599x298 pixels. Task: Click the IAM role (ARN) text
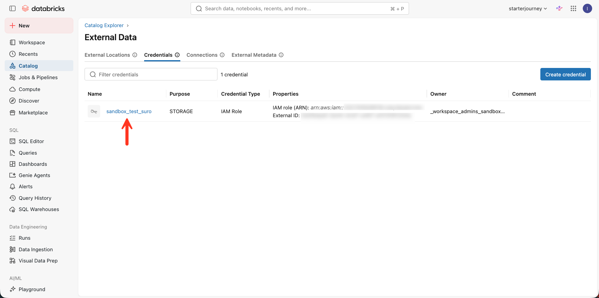click(291, 108)
